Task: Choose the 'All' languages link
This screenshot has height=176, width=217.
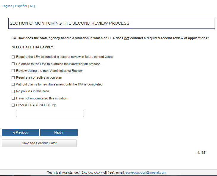Action: coord(31,6)
